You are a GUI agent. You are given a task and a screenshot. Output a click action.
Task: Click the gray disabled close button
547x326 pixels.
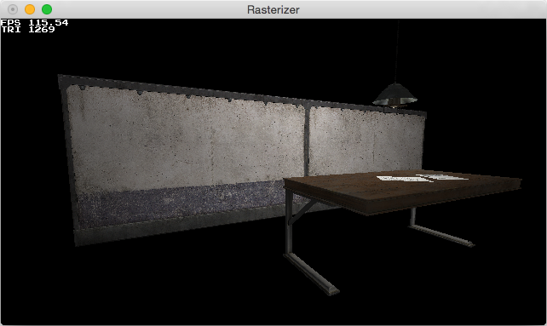tap(13, 9)
